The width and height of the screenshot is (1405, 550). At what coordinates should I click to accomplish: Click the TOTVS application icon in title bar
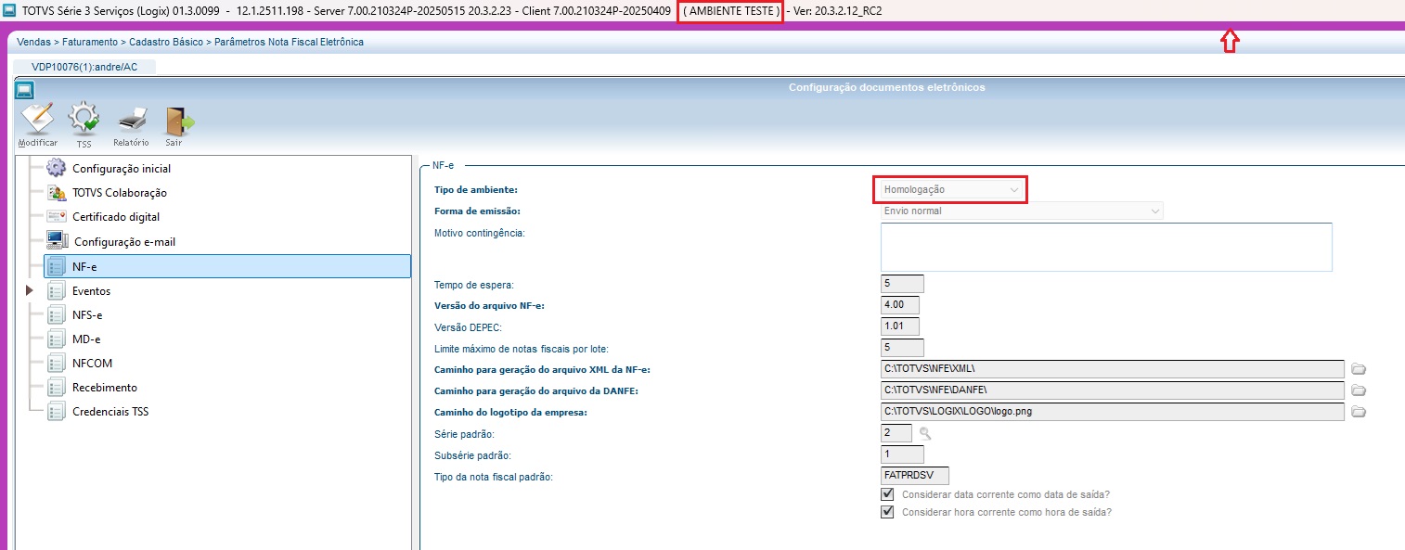[10, 11]
